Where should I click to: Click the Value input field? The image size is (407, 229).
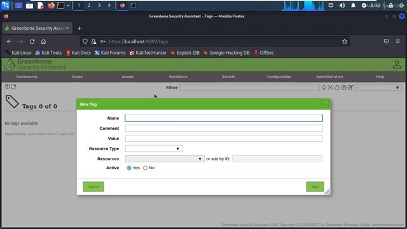pos(224,139)
